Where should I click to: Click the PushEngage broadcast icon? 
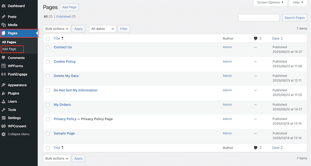point(3,74)
